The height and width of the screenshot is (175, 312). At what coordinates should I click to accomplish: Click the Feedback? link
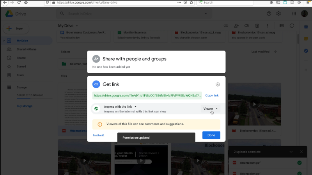[99, 135]
